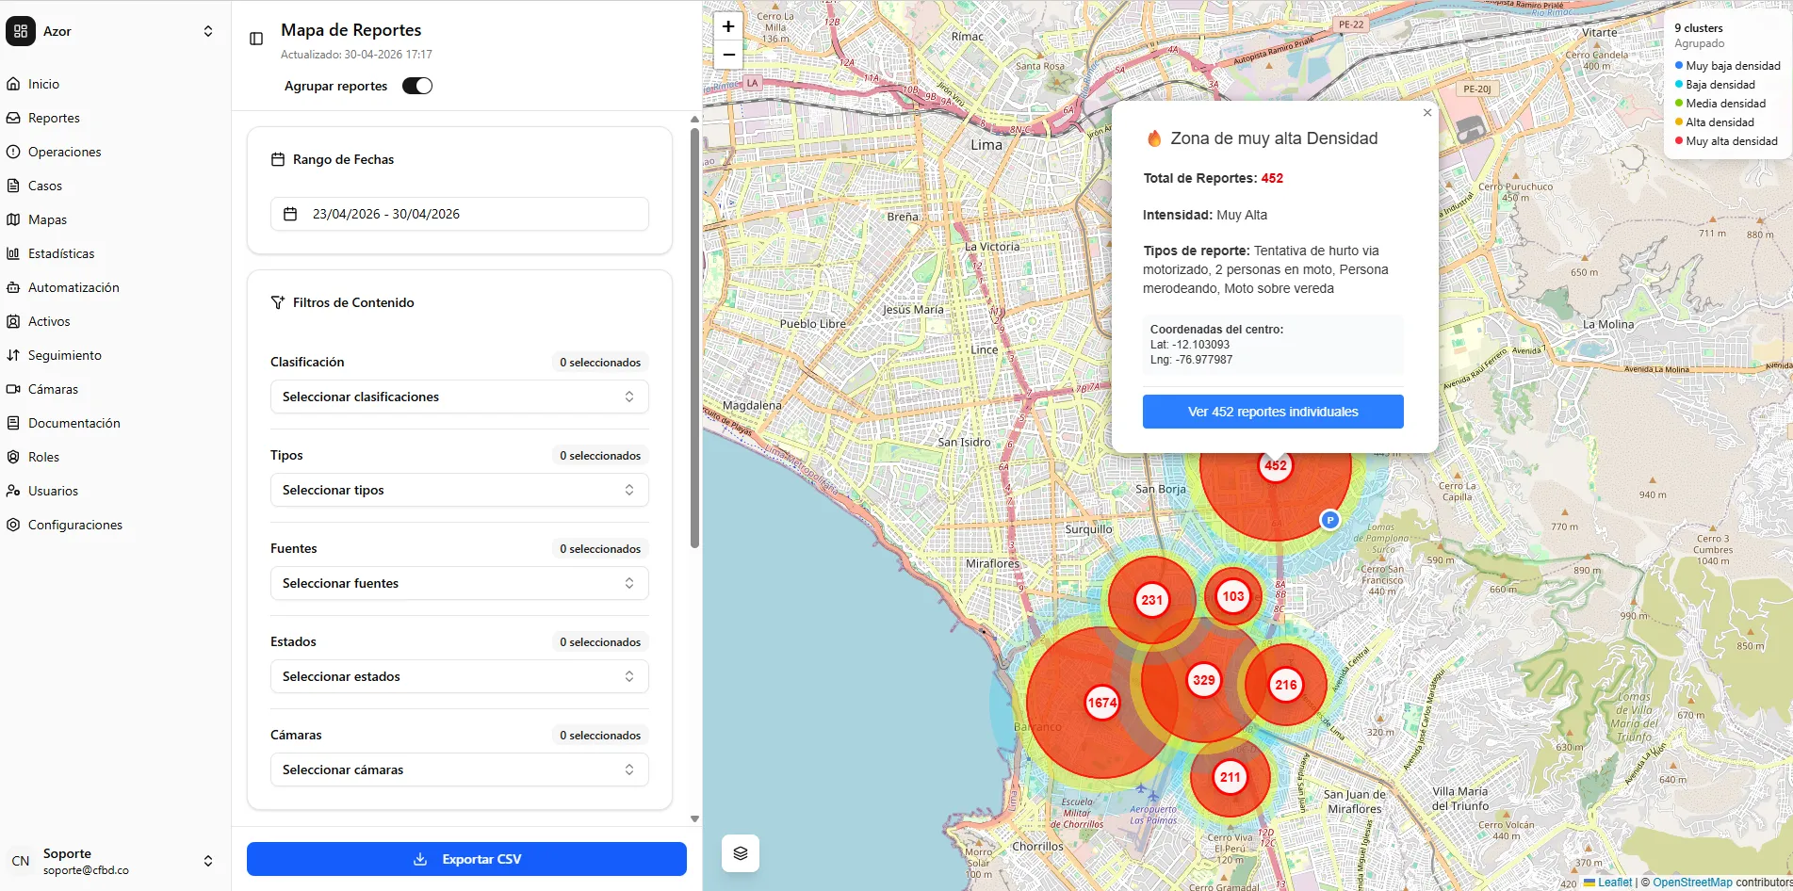Click calendar icon in date range field

pyautogui.click(x=290, y=214)
